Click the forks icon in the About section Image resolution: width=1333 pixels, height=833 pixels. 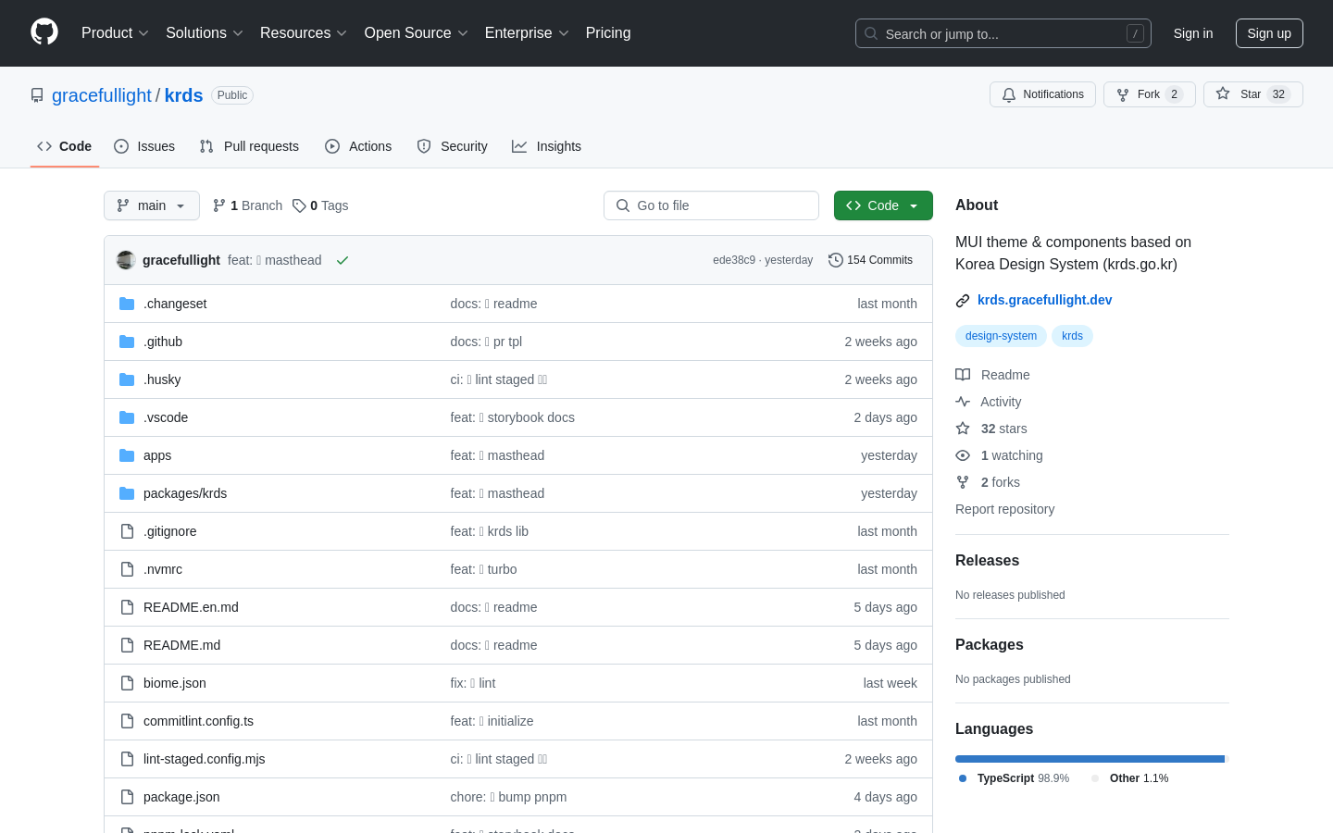click(963, 482)
